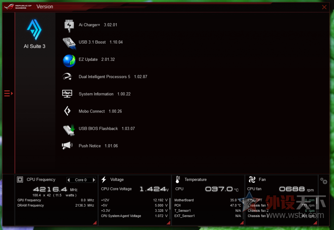Click the +12V voltage row
This screenshot has width=334, height=230.
tap(134, 200)
